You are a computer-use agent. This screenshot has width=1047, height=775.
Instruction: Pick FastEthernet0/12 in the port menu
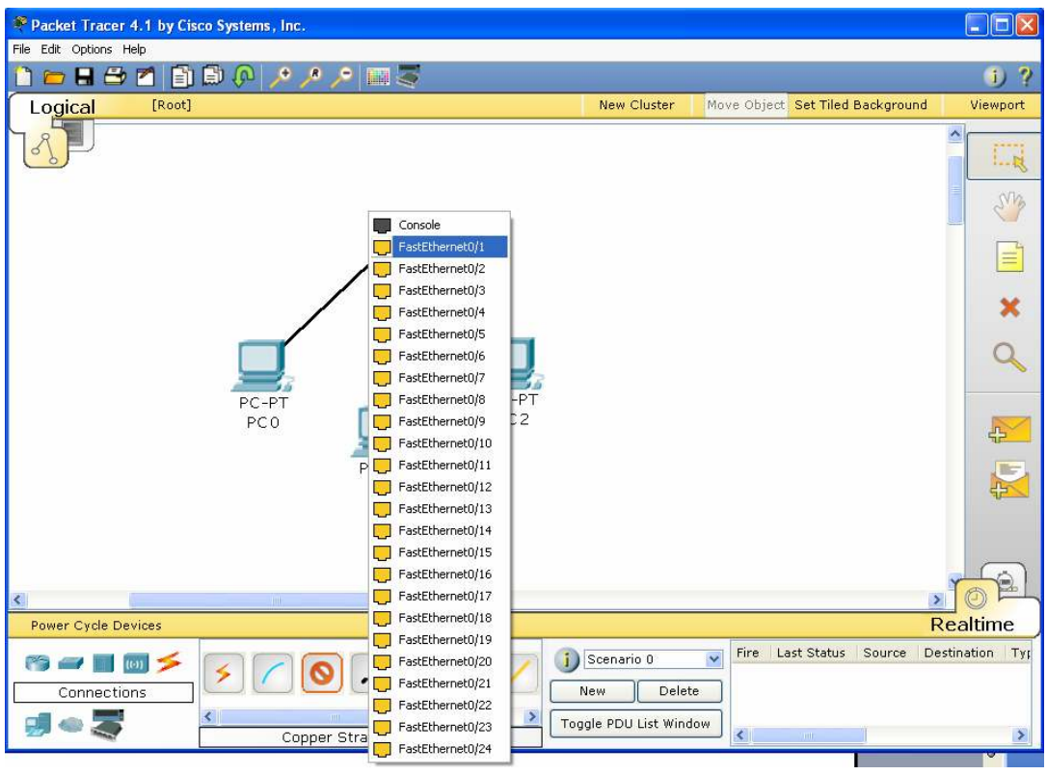coord(444,487)
